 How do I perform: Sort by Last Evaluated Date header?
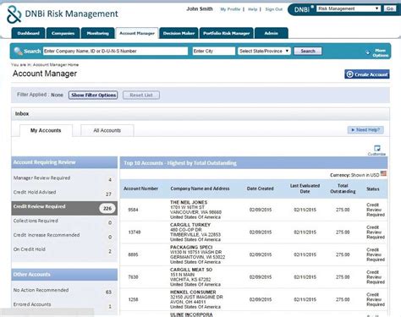(x=305, y=189)
